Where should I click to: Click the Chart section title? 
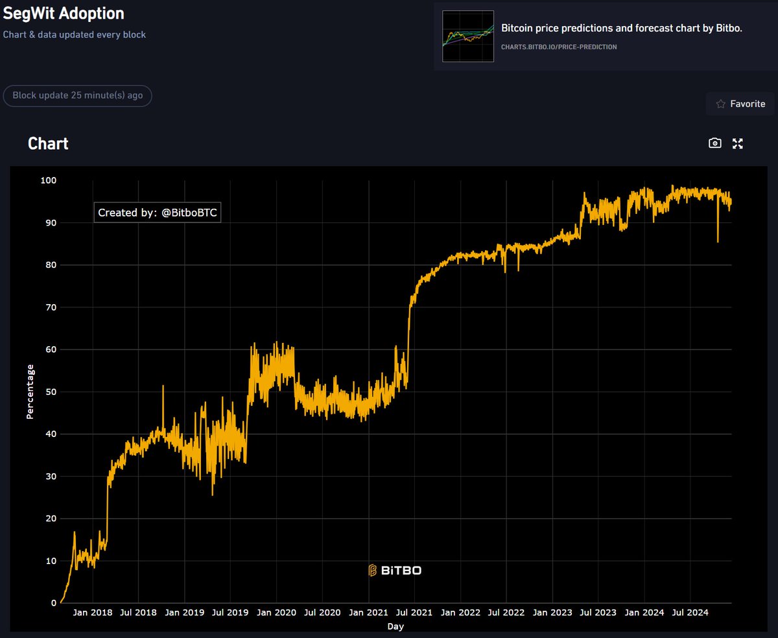tap(48, 143)
